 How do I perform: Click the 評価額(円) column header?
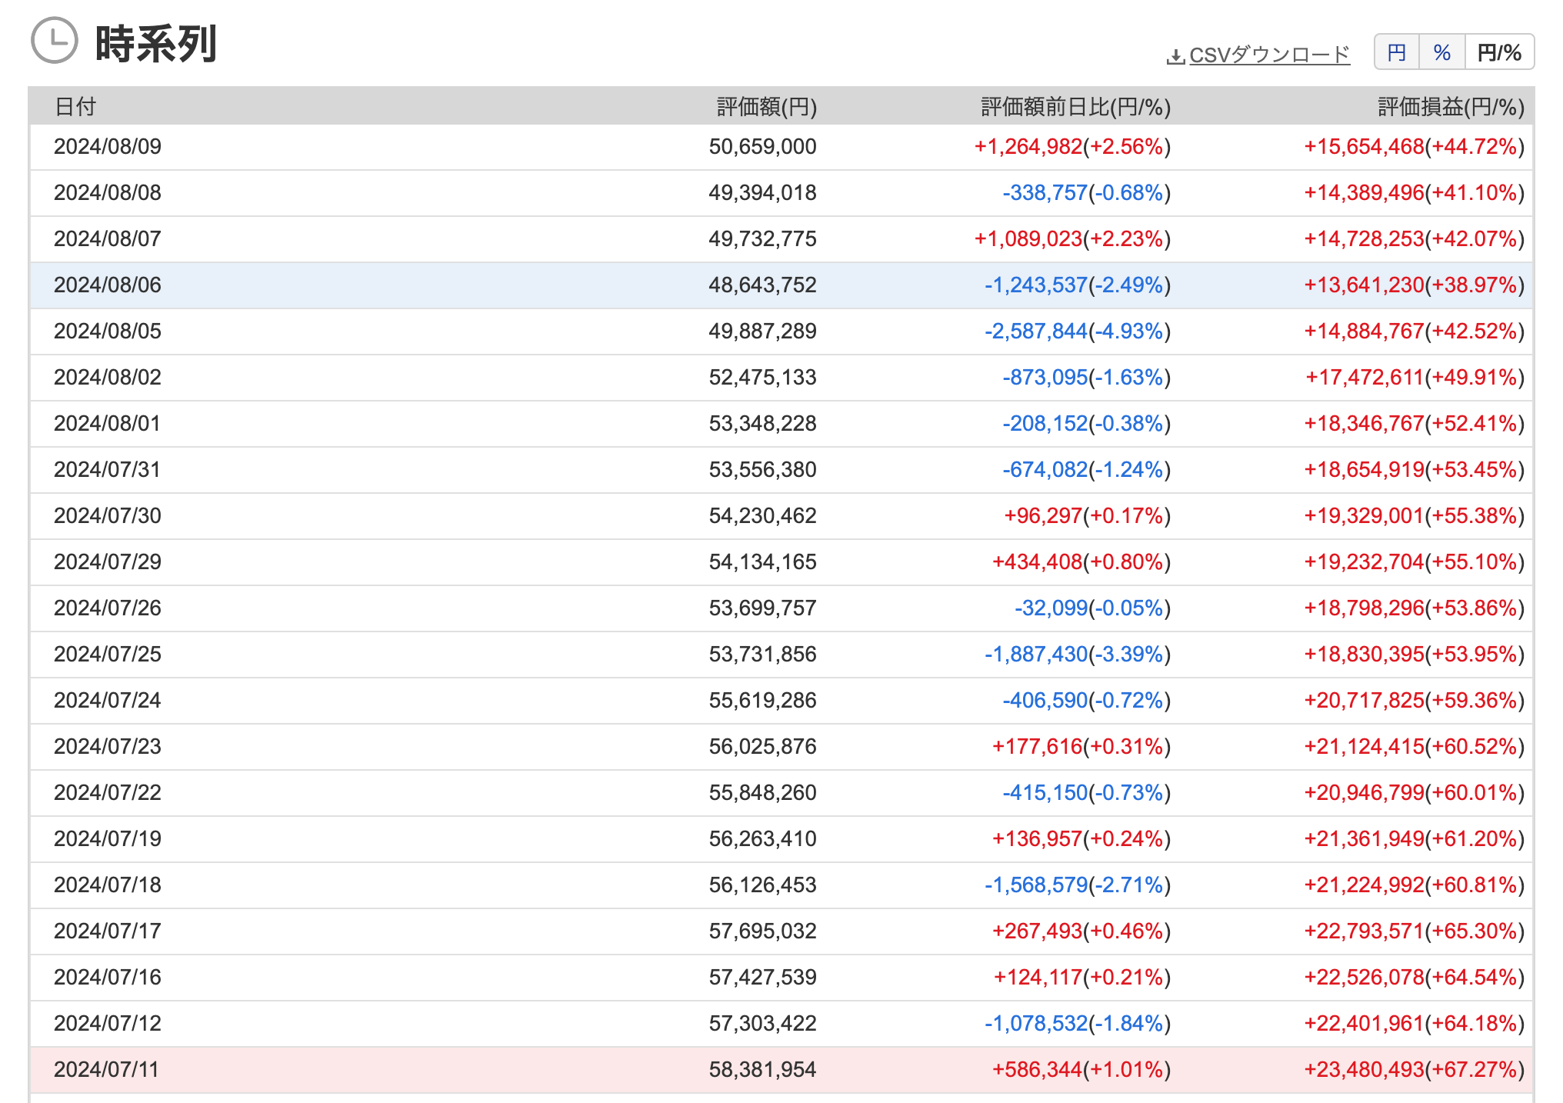pyautogui.click(x=767, y=106)
